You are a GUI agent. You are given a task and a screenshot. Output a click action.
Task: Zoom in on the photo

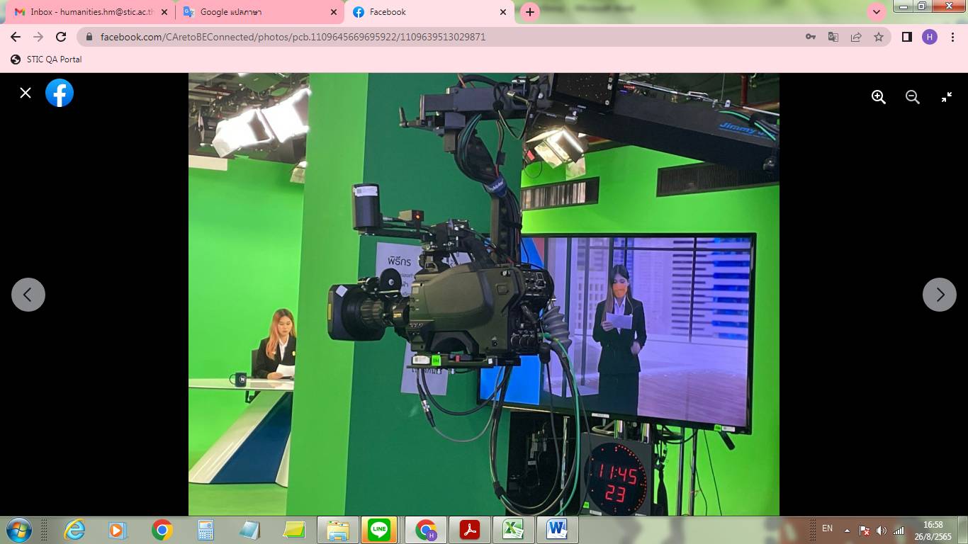pos(879,98)
